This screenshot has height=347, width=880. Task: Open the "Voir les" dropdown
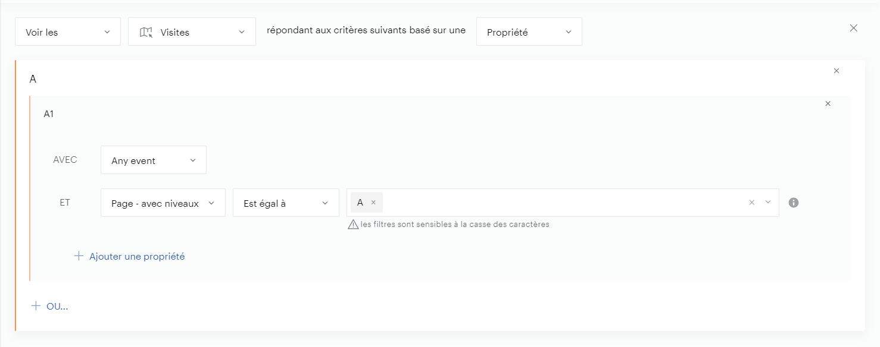tap(67, 32)
